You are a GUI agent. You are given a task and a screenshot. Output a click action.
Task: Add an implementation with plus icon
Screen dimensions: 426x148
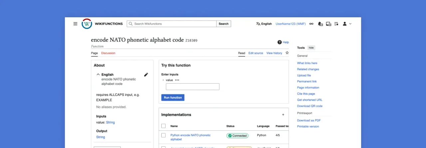pos(283,115)
